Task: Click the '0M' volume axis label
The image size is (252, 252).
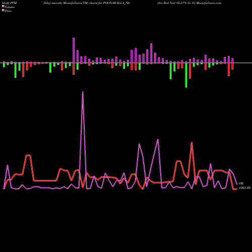Action: coord(241,183)
